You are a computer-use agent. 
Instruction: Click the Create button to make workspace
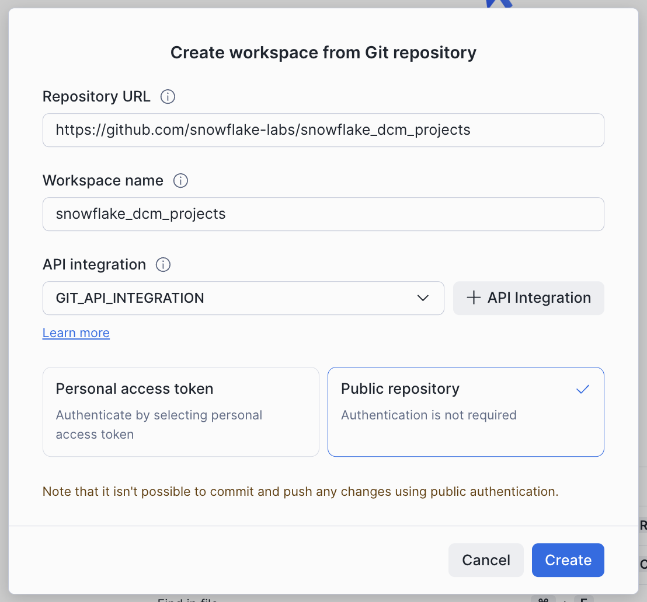point(568,559)
